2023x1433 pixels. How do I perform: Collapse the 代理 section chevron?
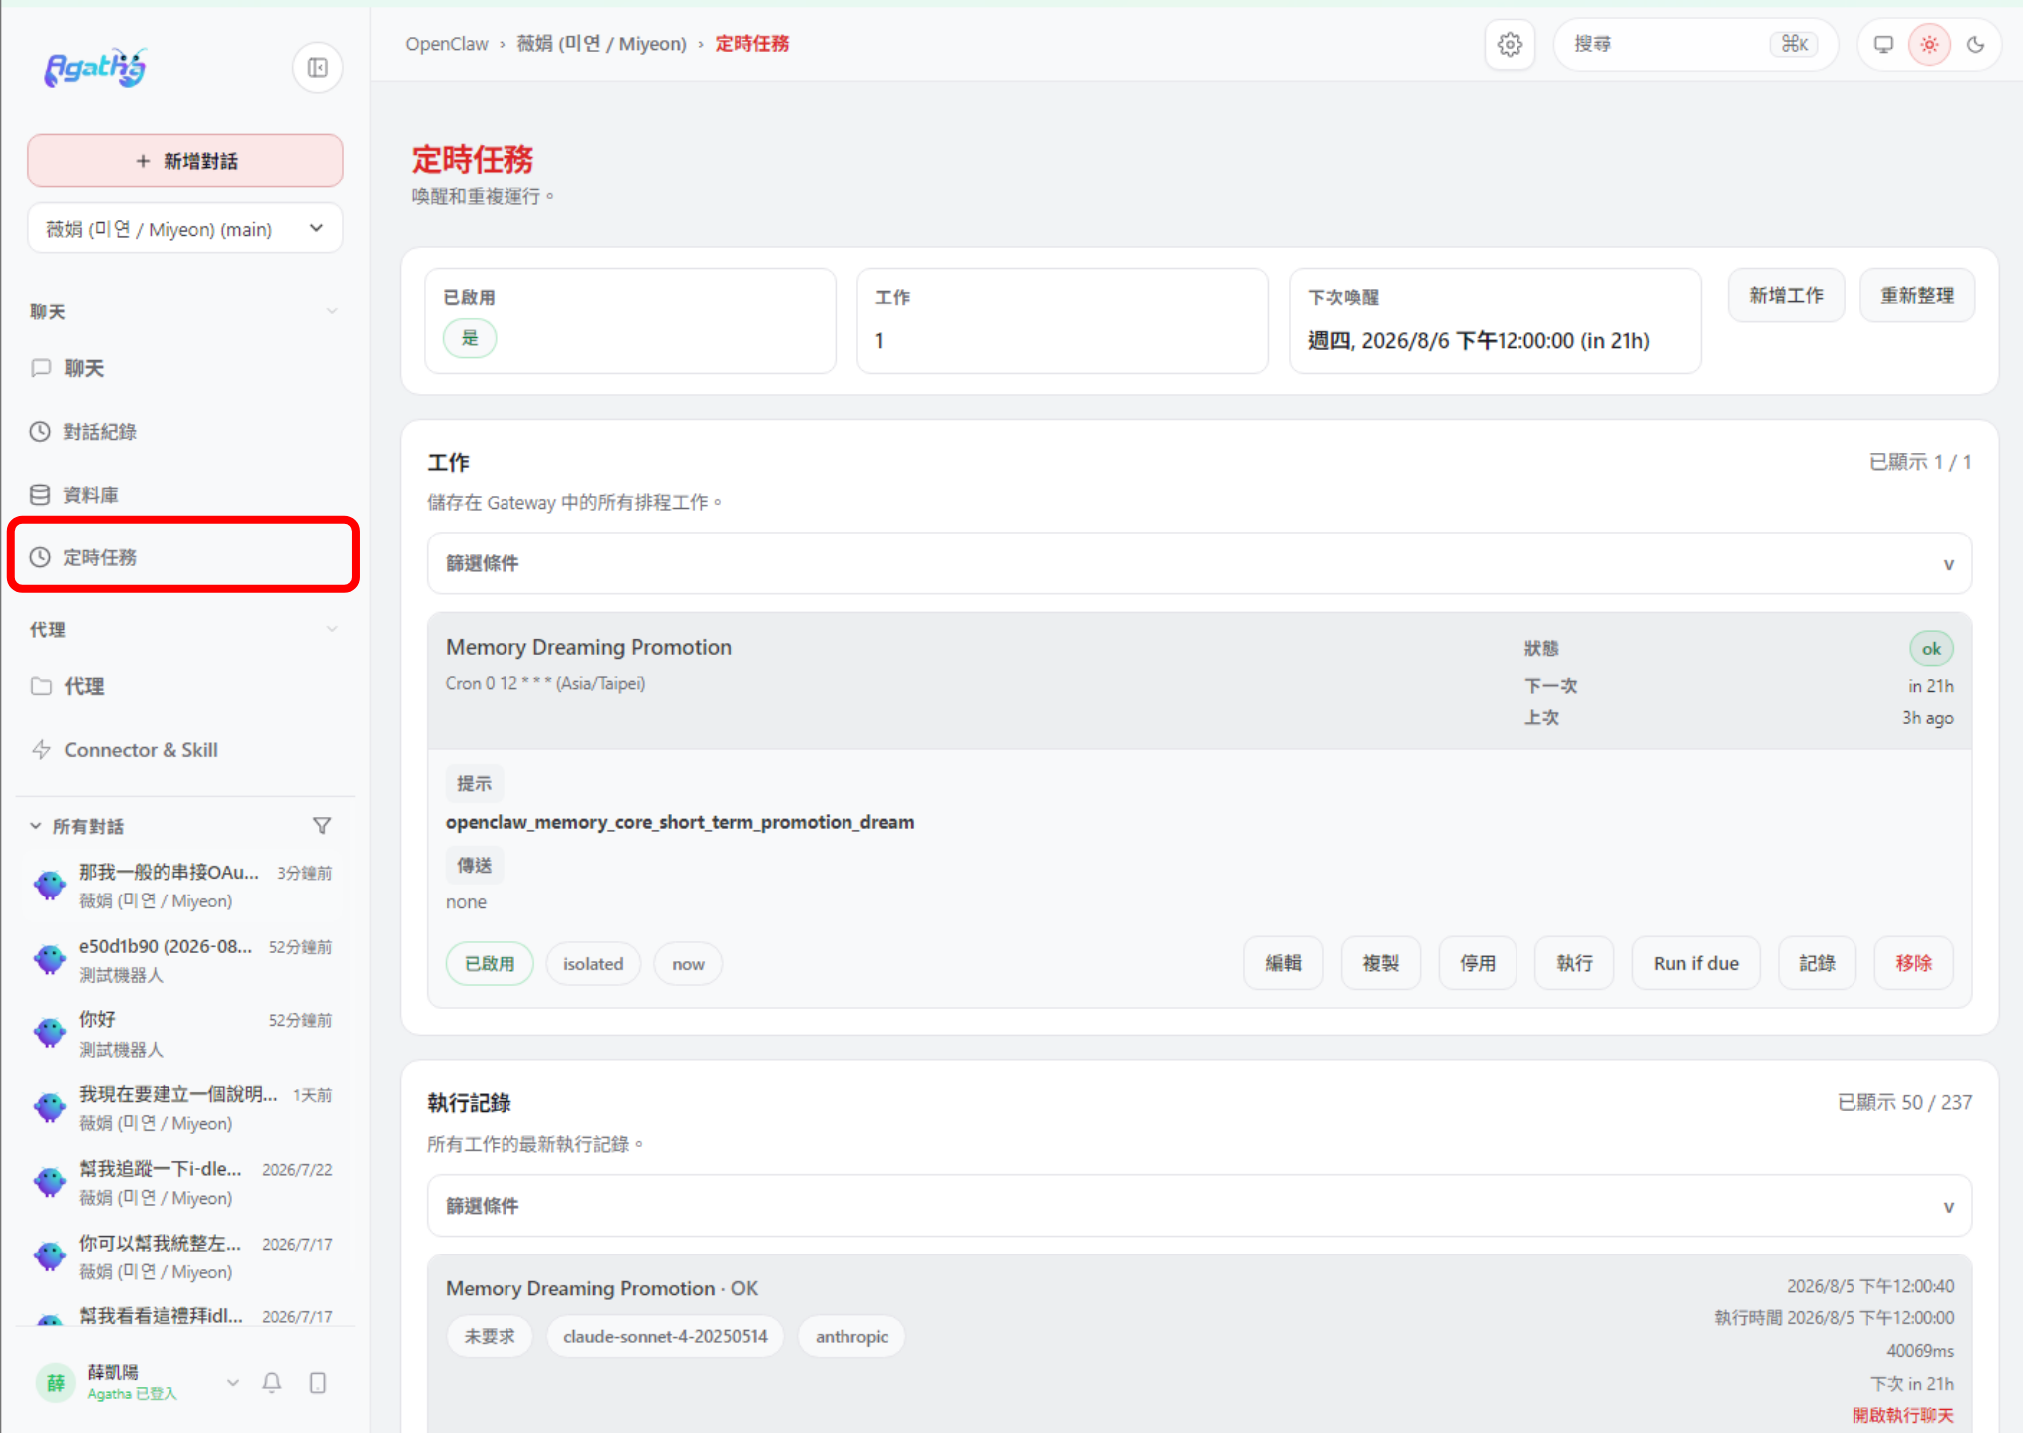[x=332, y=629]
